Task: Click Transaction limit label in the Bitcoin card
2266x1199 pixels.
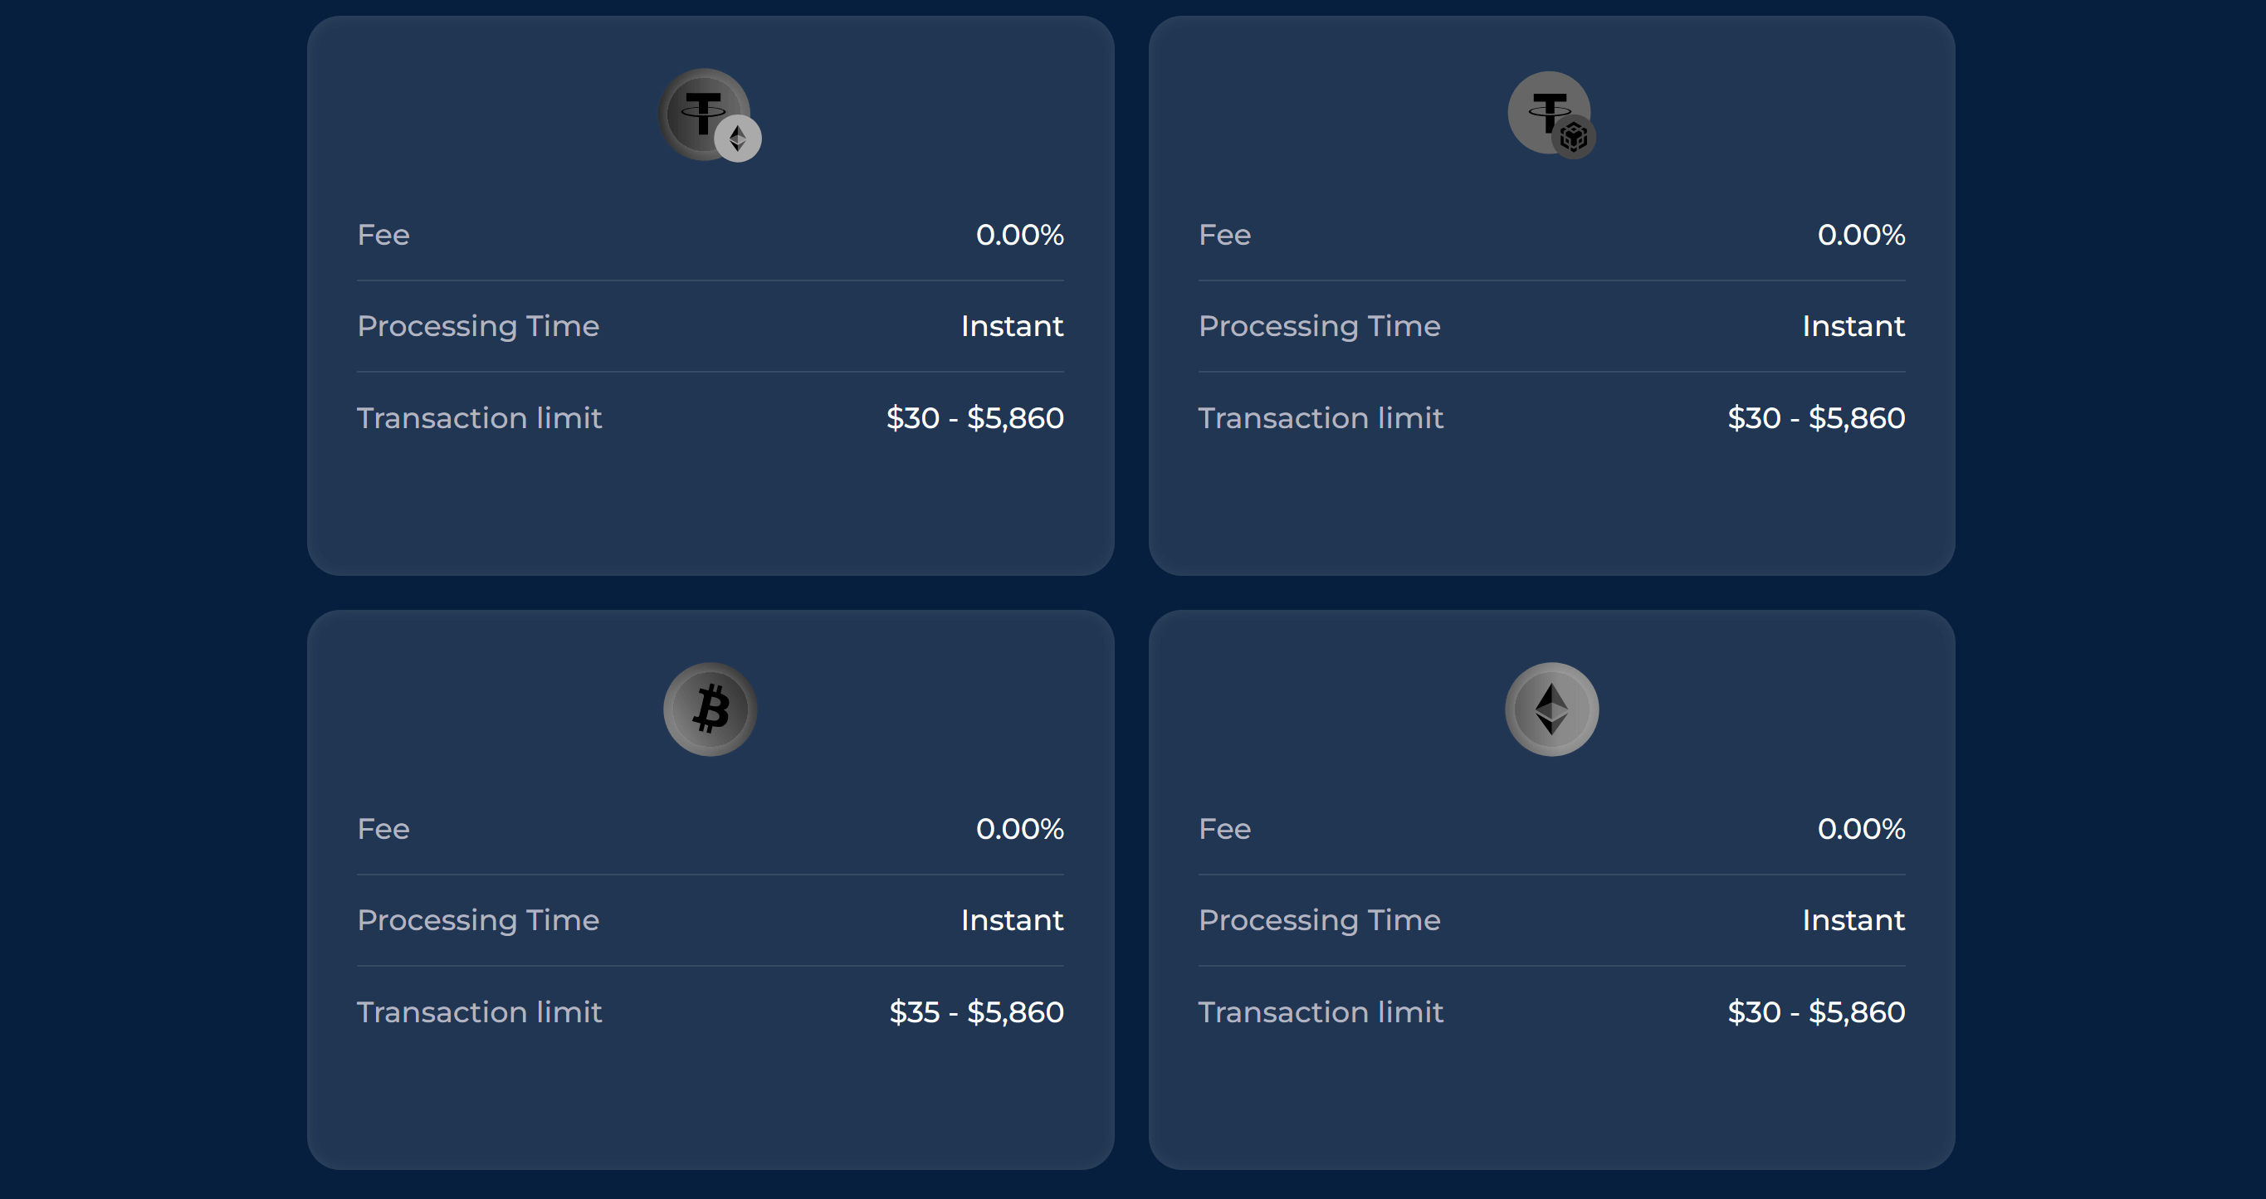Action: click(480, 1011)
